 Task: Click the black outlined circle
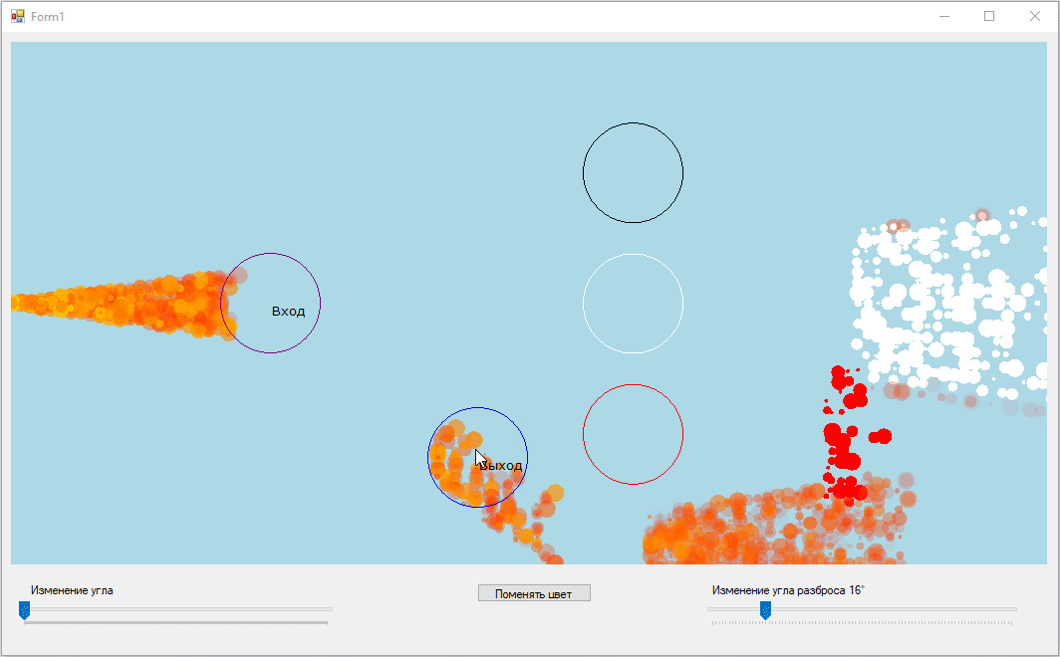(x=633, y=172)
